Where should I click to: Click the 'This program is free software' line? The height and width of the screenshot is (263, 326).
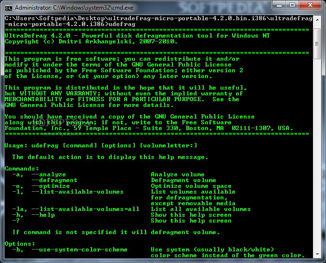point(122,59)
